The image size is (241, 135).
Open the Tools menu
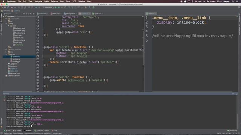coord(68,1)
